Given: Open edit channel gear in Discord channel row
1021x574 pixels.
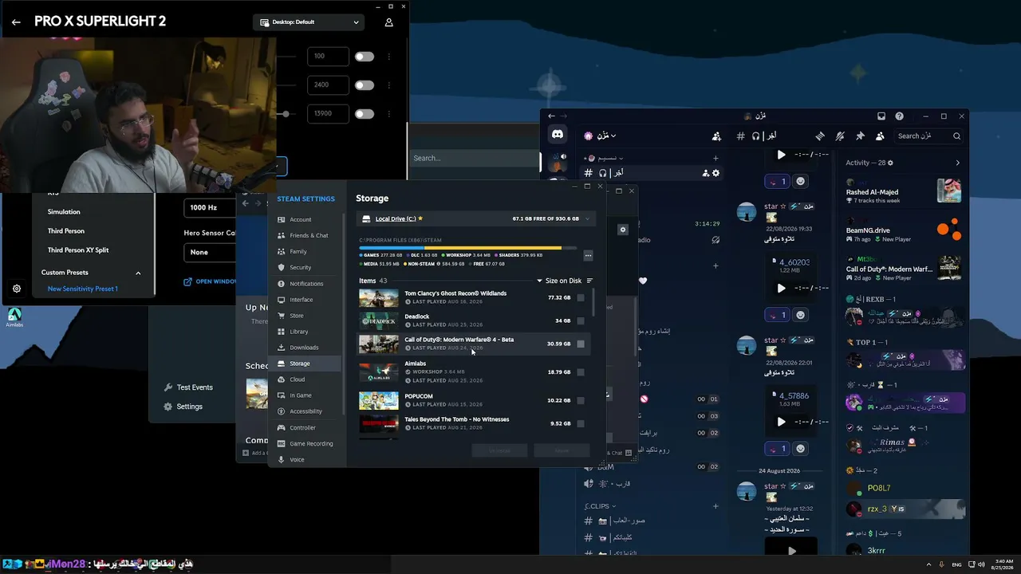Looking at the screenshot, I should [715, 173].
